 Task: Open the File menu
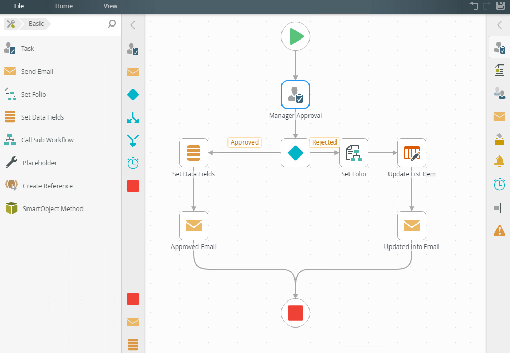[x=19, y=6]
